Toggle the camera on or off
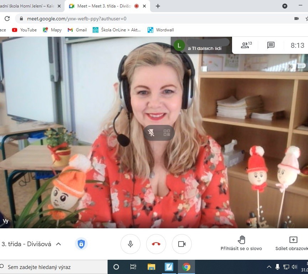The height and width of the screenshot is (274, 308). click(182, 244)
